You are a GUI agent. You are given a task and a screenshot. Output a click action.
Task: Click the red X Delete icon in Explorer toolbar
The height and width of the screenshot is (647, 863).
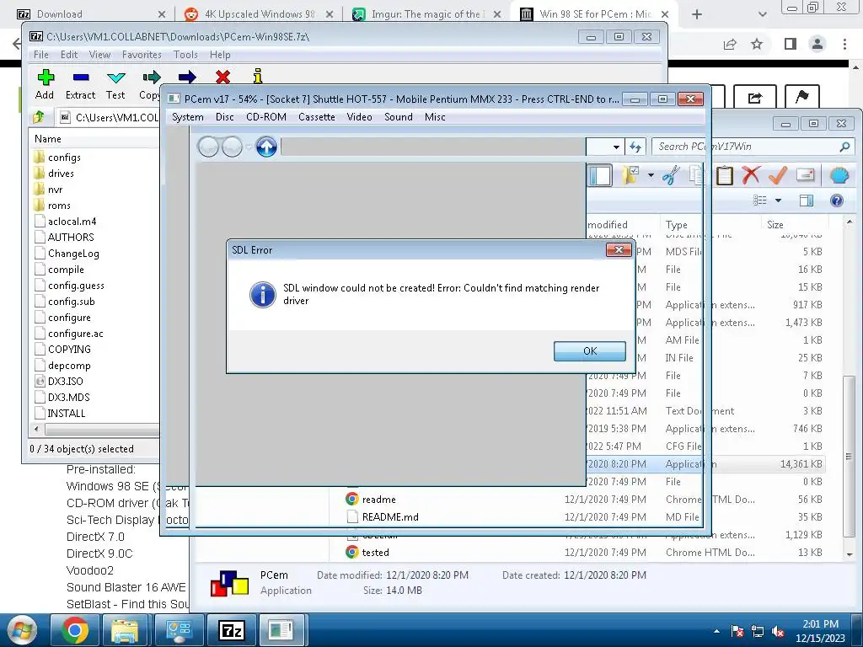pos(751,175)
